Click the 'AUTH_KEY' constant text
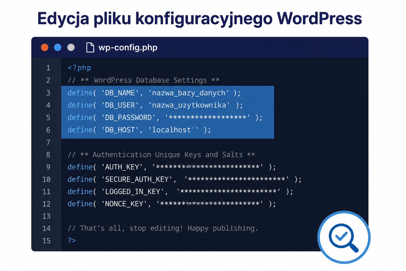The width and height of the screenshot is (406, 271). [x=122, y=167]
